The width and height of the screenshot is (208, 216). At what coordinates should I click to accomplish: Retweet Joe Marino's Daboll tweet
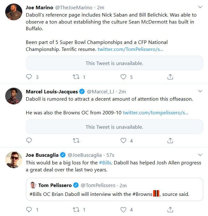point(76,77)
